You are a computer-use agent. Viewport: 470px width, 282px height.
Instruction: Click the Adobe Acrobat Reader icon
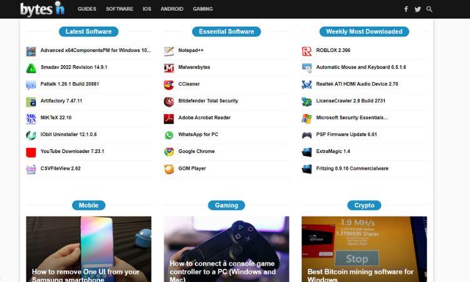coord(169,118)
